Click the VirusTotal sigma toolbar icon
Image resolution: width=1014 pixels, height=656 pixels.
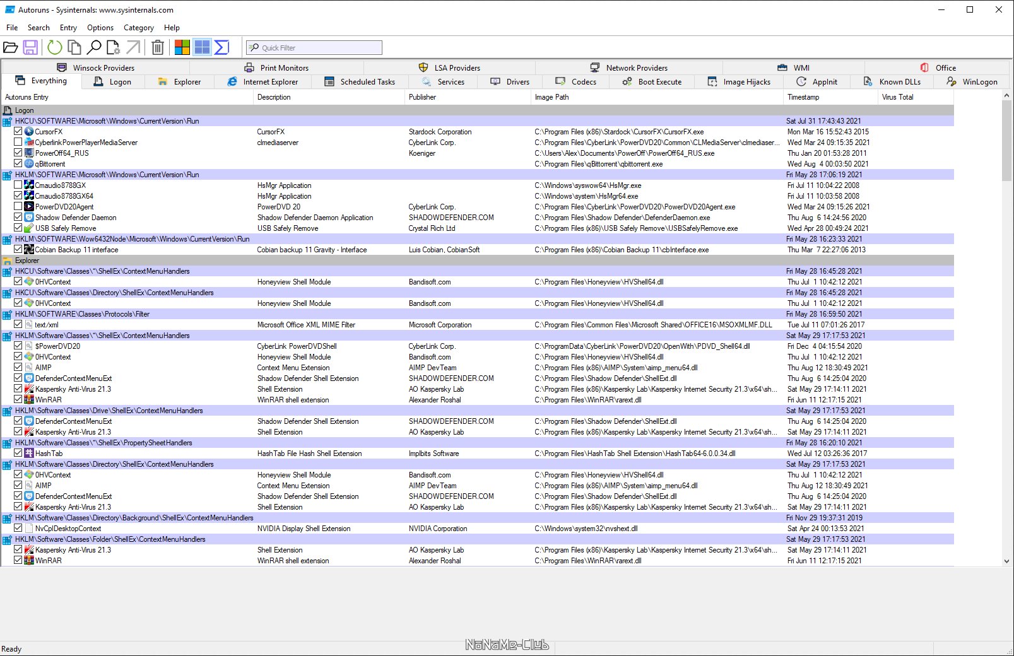pos(221,47)
